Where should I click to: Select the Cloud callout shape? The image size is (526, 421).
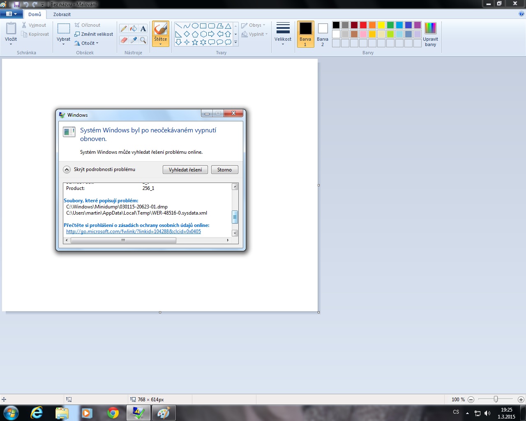tap(228, 42)
